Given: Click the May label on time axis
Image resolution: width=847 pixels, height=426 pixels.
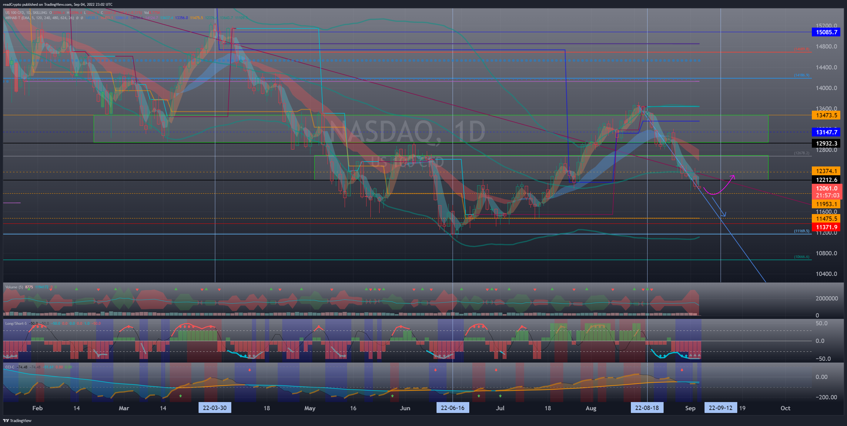Looking at the screenshot, I should (310, 408).
